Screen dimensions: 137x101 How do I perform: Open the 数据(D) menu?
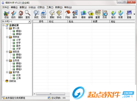point(59,7)
